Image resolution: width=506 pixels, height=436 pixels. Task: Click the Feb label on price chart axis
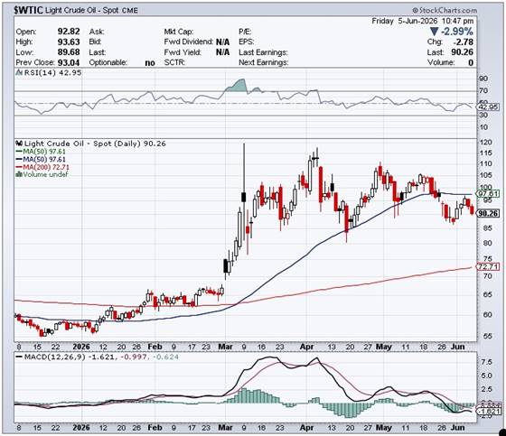pyautogui.click(x=155, y=347)
